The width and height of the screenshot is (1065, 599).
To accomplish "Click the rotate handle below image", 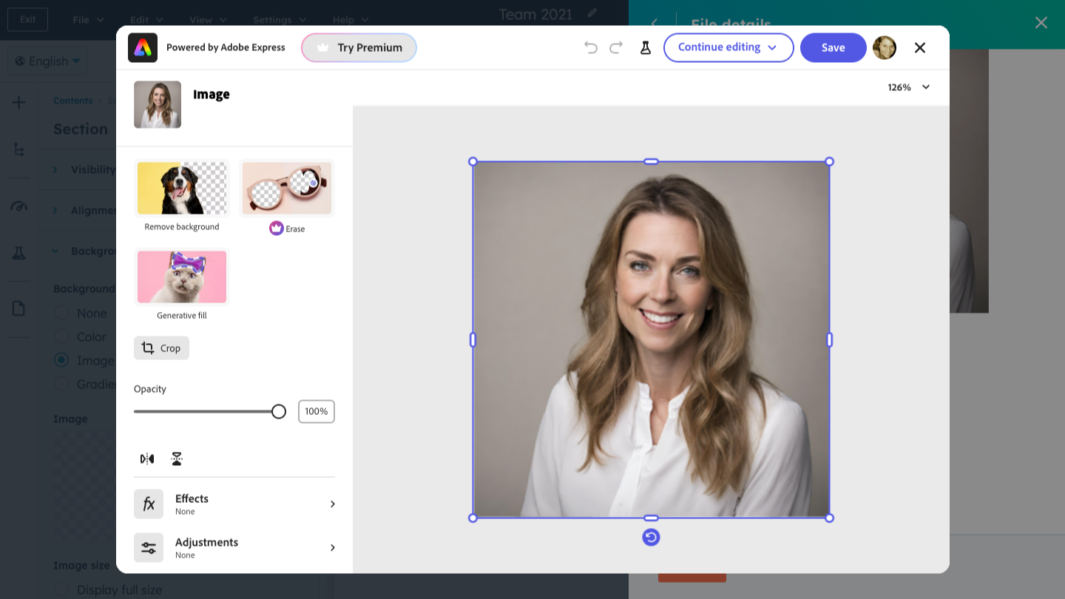I will click(x=651, y=538).
